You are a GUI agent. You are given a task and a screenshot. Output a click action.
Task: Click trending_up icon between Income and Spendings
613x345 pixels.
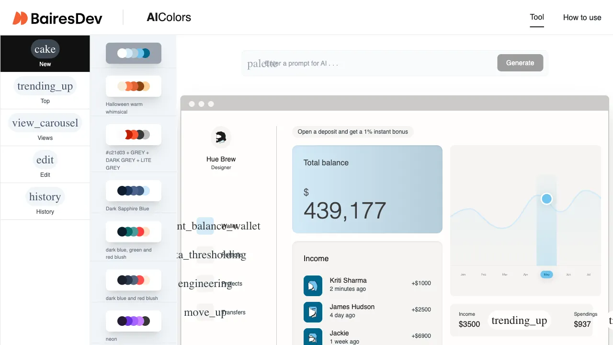[519, 320]
